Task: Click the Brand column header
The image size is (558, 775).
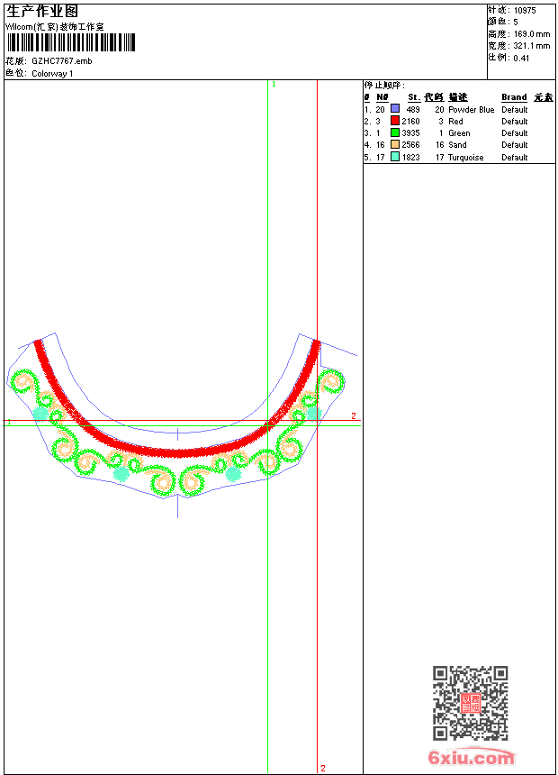Action: click(x=514, y=97)
